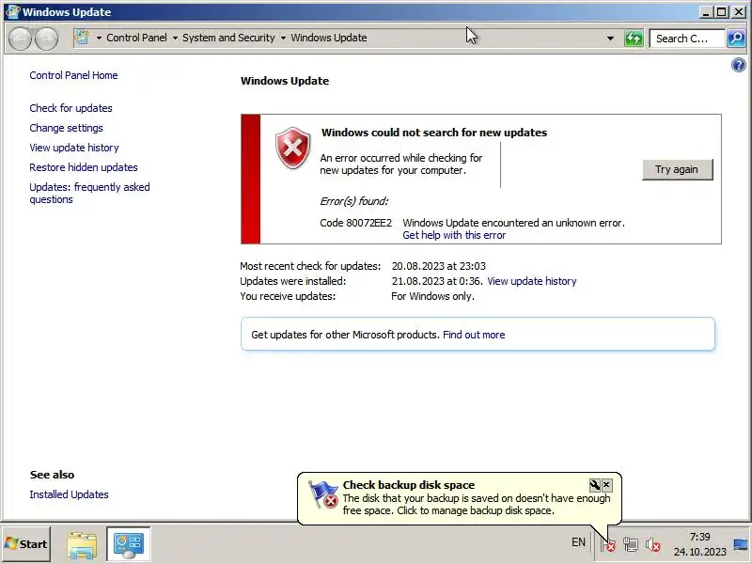Click the backup flag icon in balloon
Image resolution: width=752 pixels, height=564 pixels.
tap(322, 494)
